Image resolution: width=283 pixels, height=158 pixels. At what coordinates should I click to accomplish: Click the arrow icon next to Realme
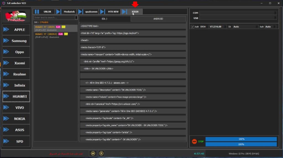pyautogui.click(x=6, y=74)
